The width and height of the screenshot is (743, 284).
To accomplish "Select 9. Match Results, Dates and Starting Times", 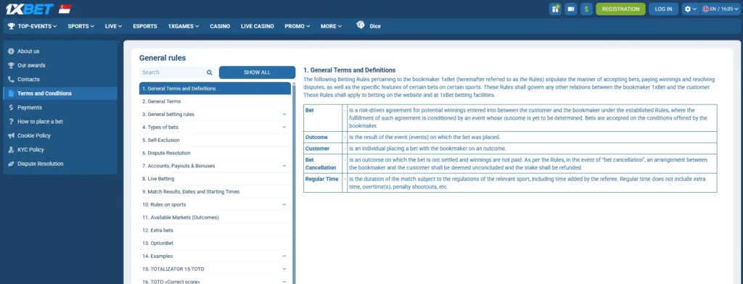I will click(x=215, y=192).
